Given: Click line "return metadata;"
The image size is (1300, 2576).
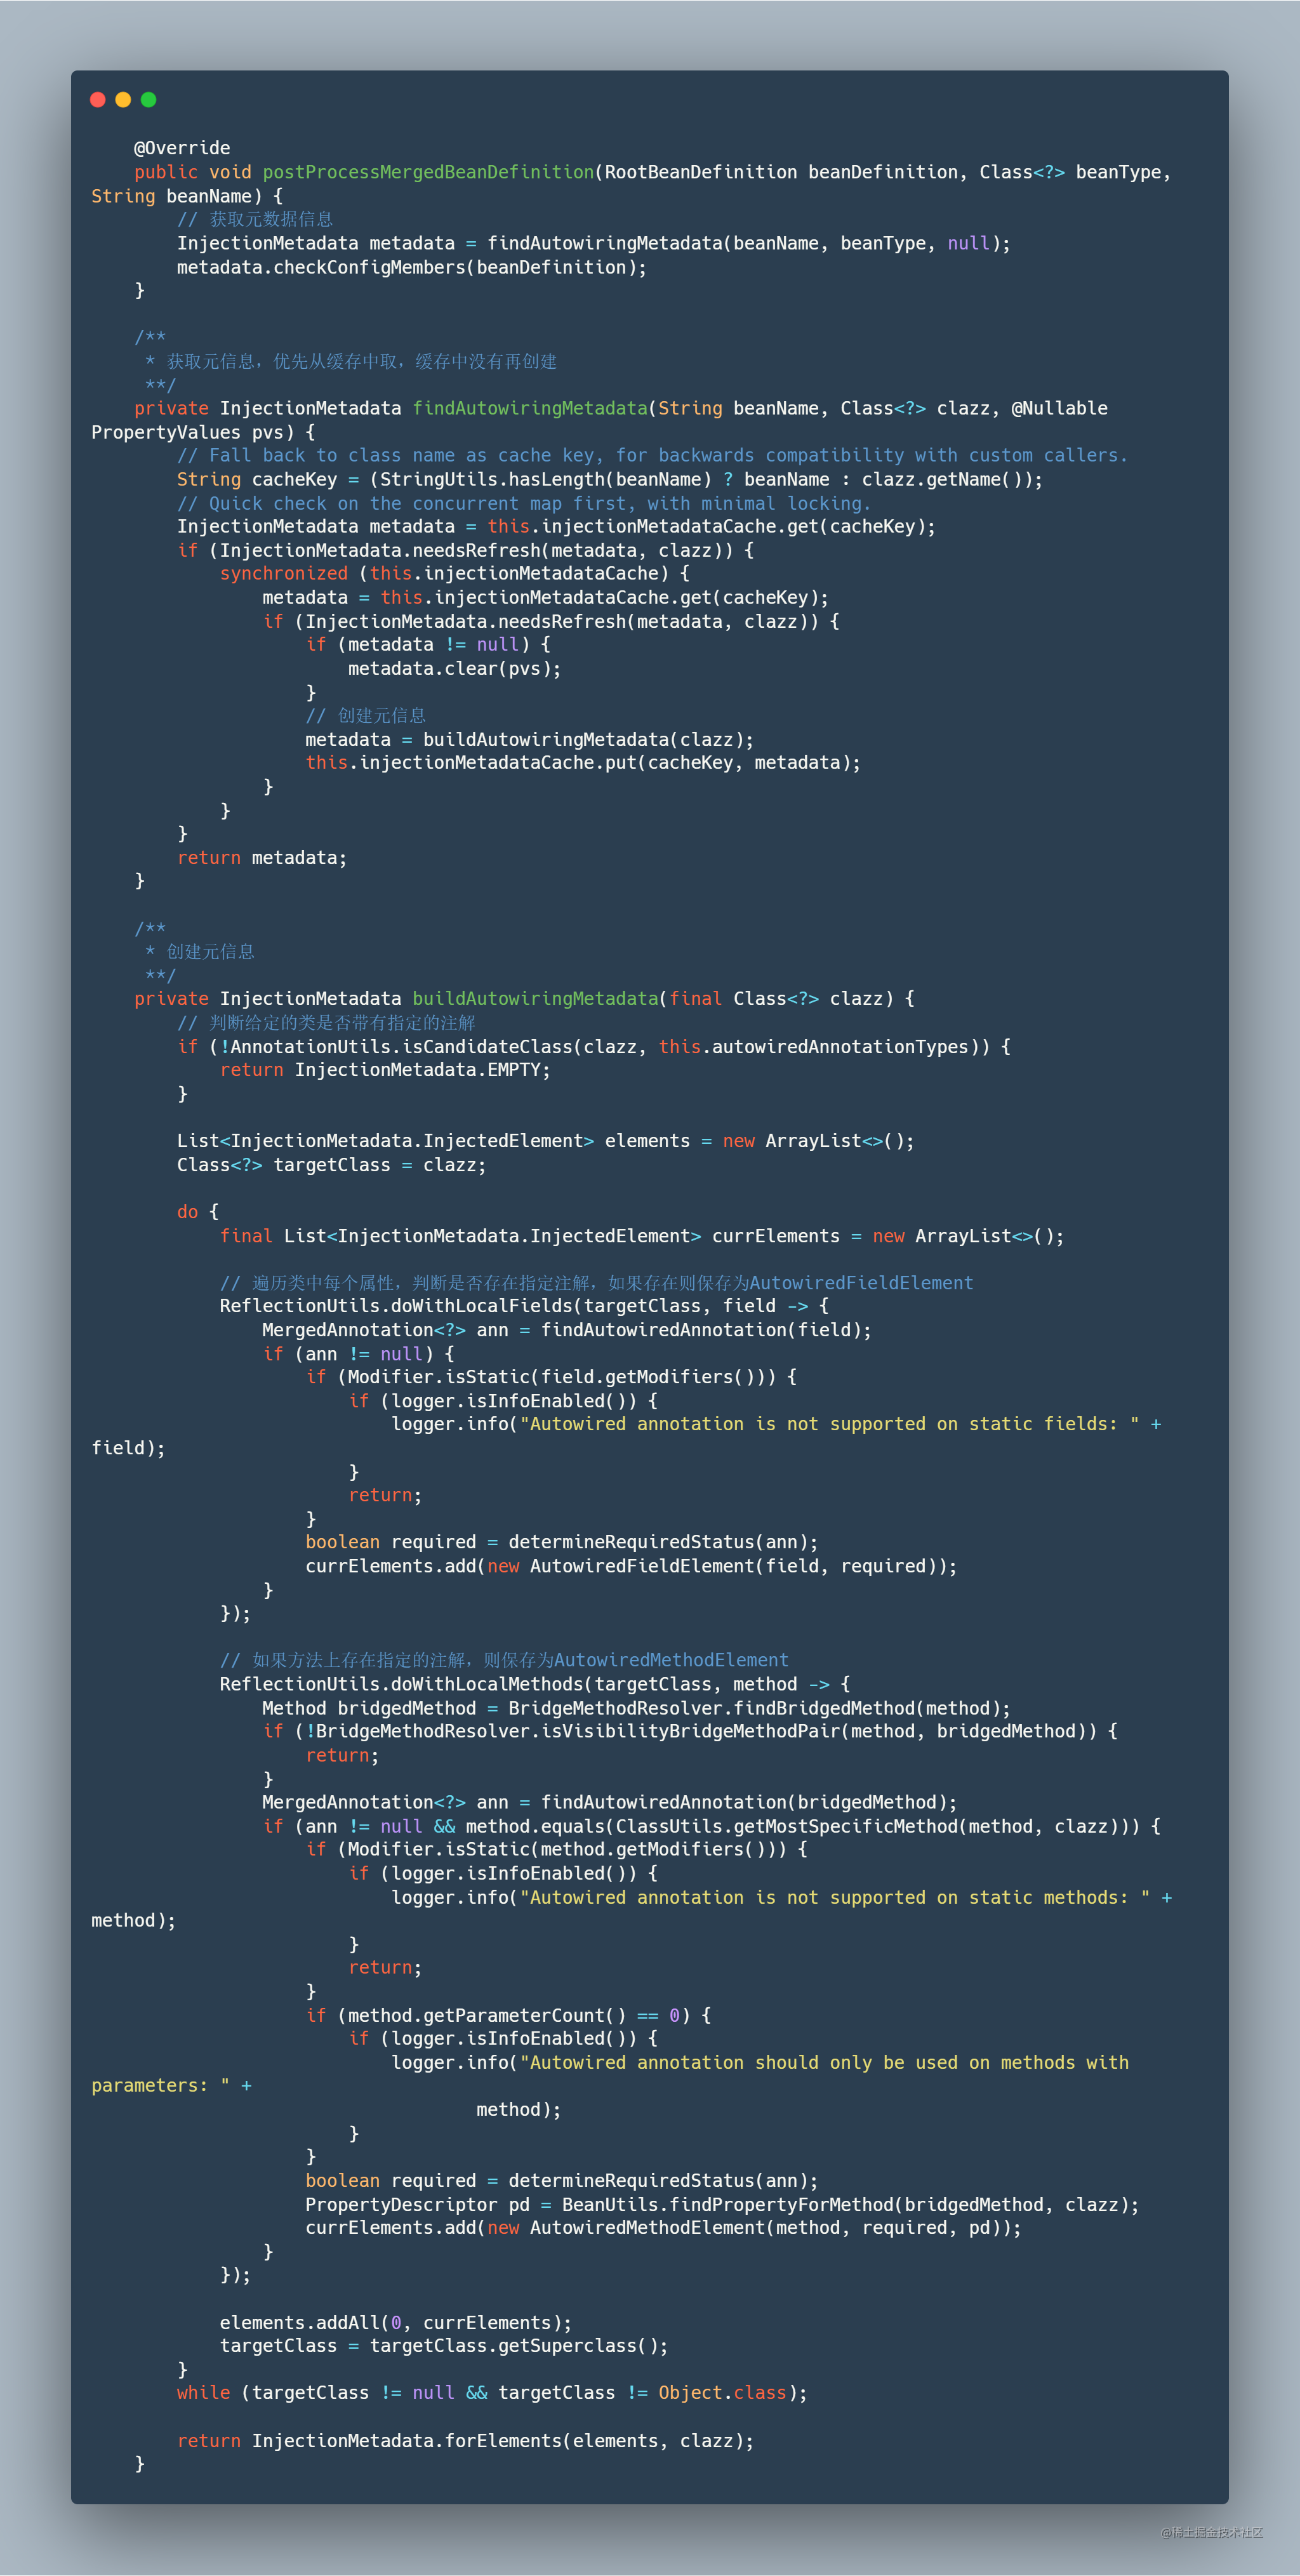Looking at the screenshot, I should (262, 857).
